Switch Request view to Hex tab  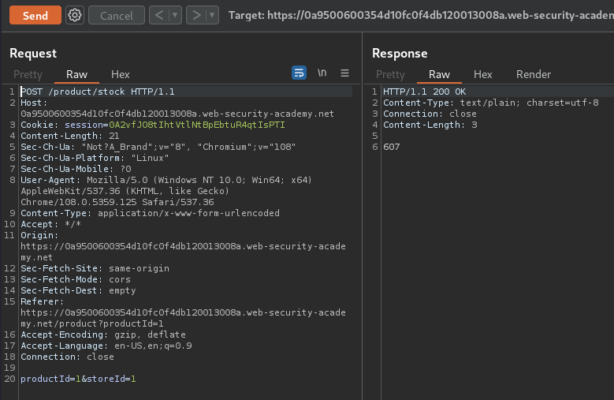(121, 74)
